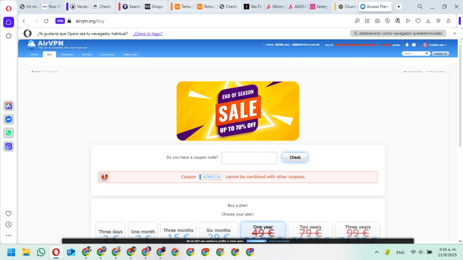463x260 pixels.
Task: Take a snapshot with camera icon
Action: point(377,21)
